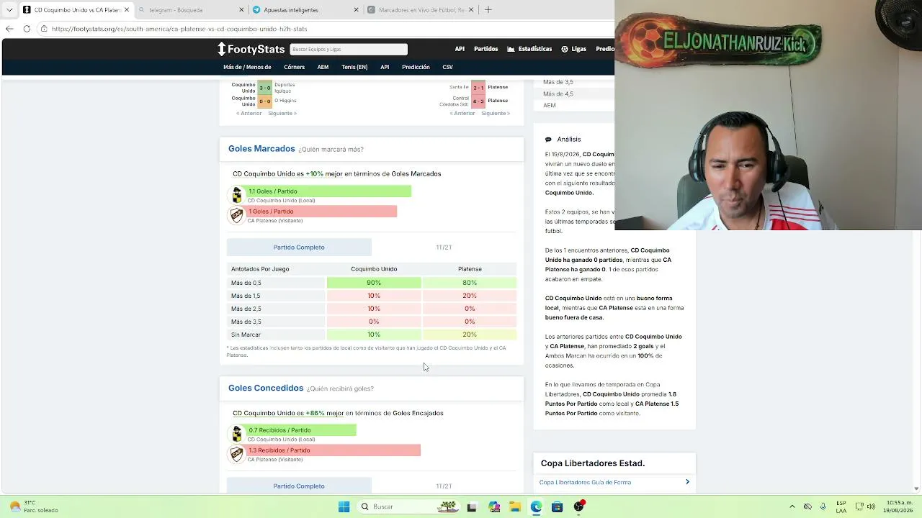Open the Central Córdoba 4-3 Platense score

tap(478, 101)
